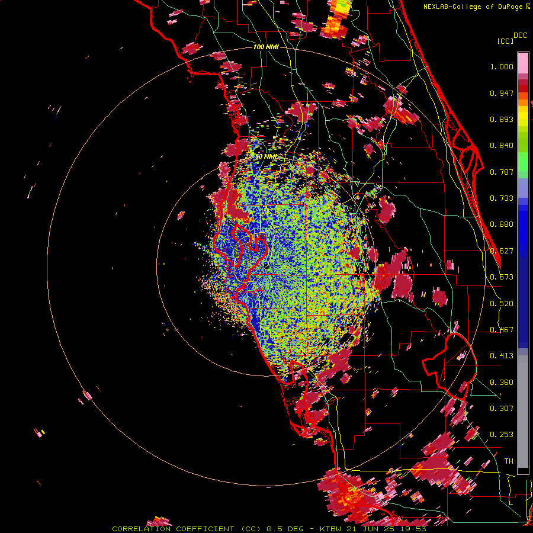Select the 0.520 scale value
Viewport: 533px width, 533px height.
(x=502, y=304)
